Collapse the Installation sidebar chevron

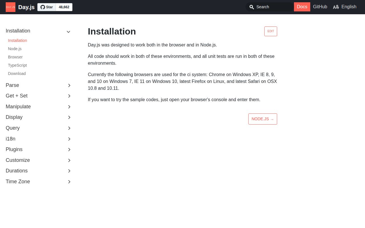tap(68, 32)
